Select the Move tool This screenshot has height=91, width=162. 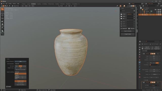click(3, 15)
